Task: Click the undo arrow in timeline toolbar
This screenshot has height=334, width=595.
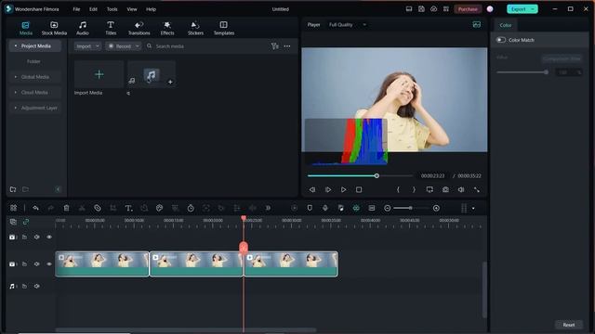Action: (35, 208)
